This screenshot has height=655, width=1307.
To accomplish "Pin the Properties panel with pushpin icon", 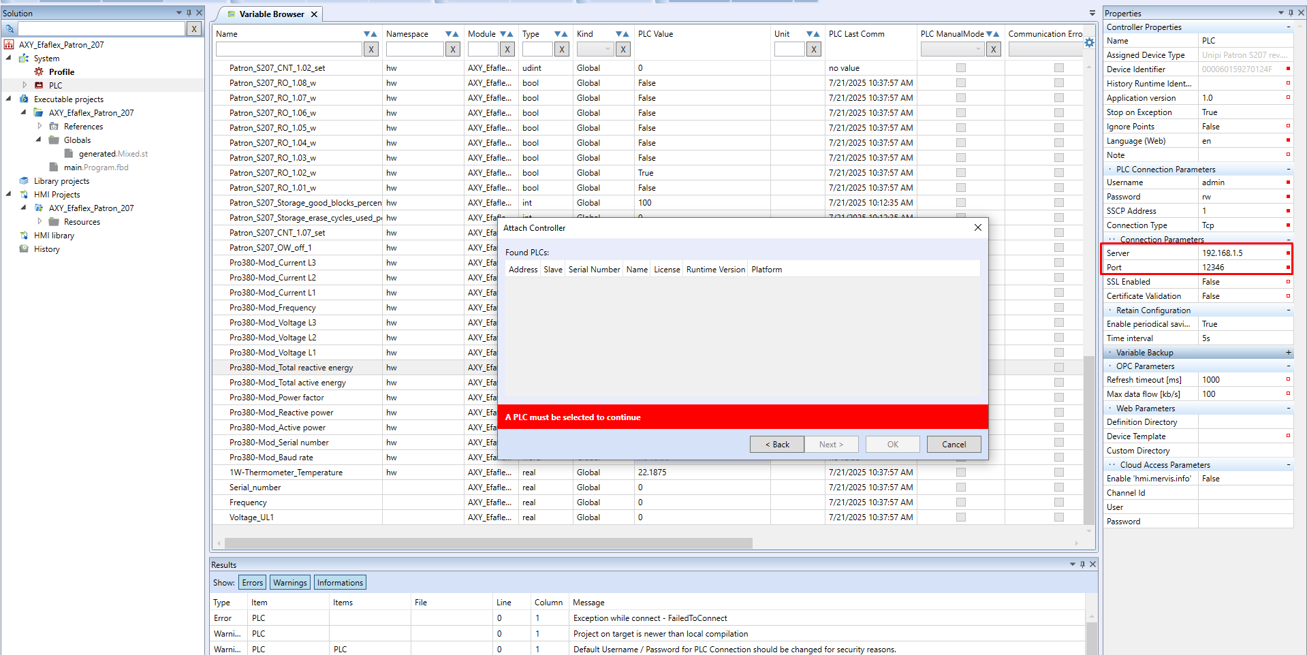I will pos(1291,13).
